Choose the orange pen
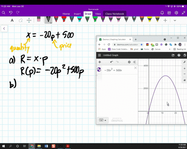This screenshot has width=187, height=149. tap(142, 19)
